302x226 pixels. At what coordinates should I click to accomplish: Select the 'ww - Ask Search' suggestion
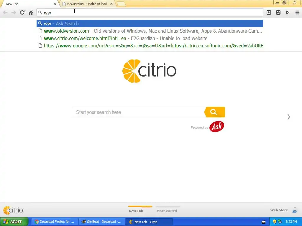[150, 24]
